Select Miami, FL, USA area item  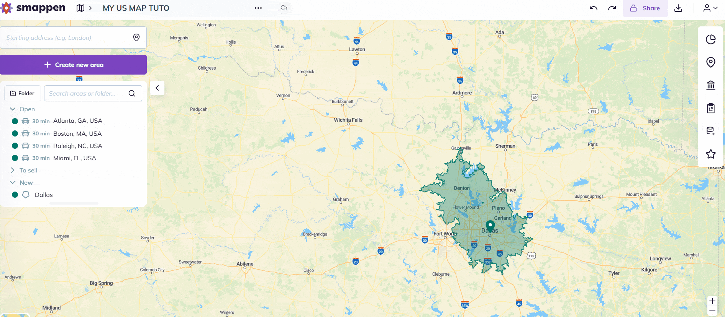(74, 158)
